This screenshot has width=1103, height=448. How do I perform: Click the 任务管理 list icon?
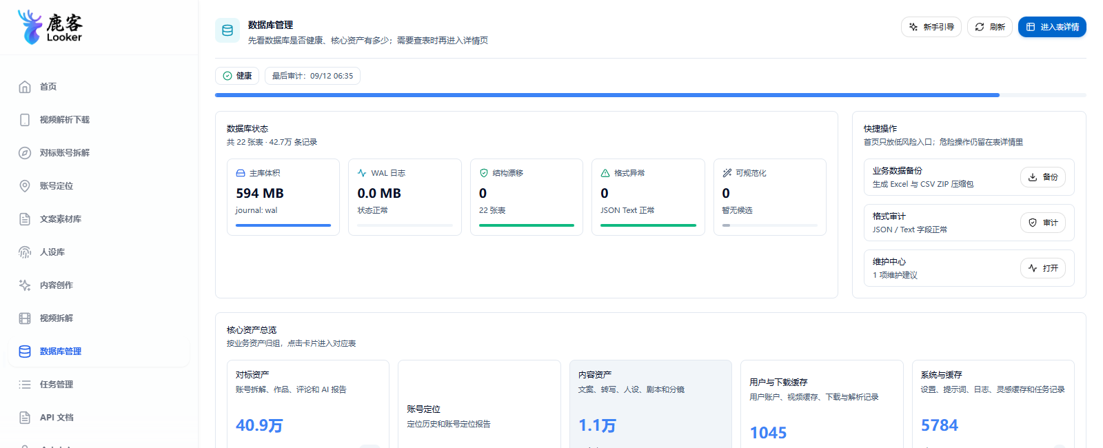25,385
